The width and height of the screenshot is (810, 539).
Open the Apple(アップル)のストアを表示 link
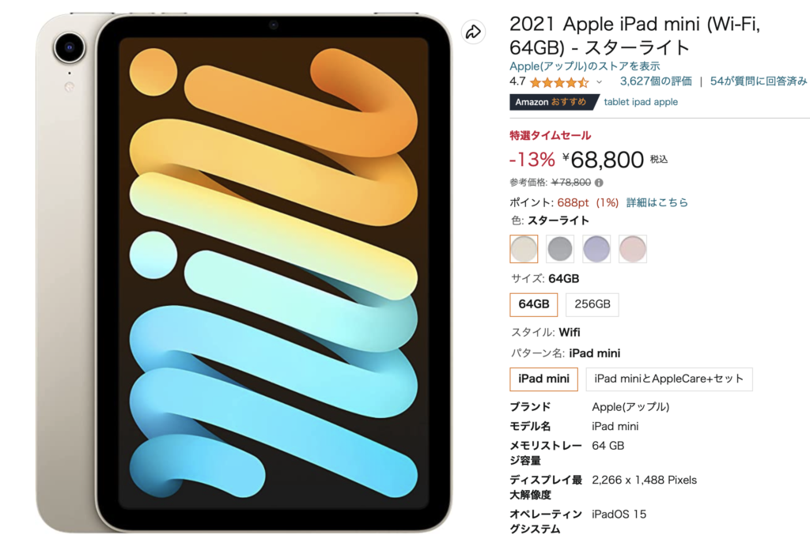click(585, 66)
